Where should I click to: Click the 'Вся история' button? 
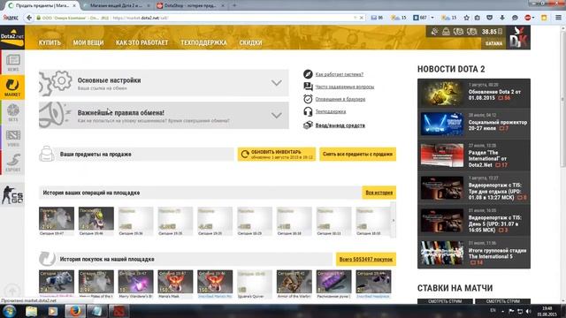click(x=379, y=193)
